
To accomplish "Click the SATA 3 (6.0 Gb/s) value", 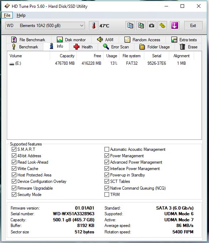I will pos(175,208).
